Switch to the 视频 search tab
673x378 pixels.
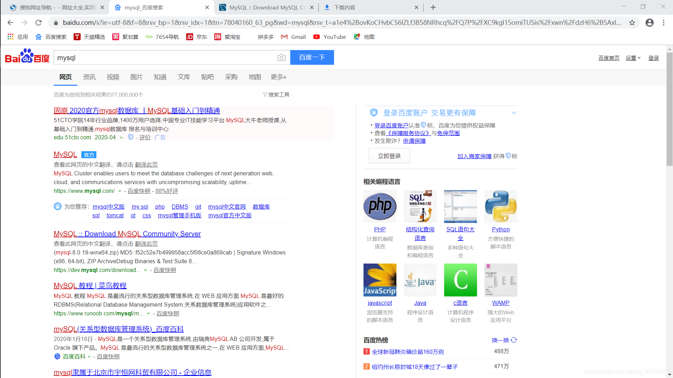(113, 77)
